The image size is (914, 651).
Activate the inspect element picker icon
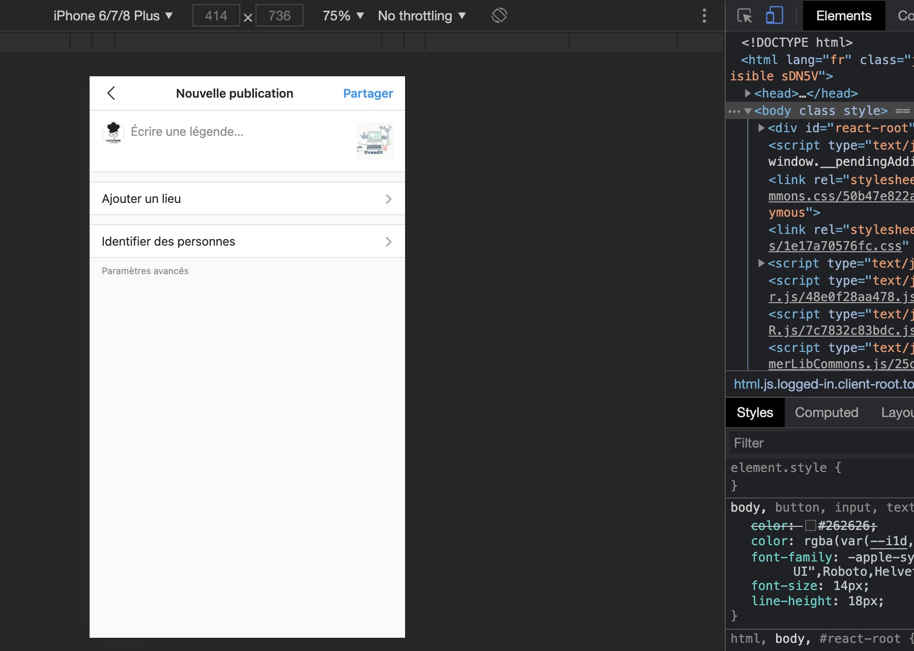pyautogui.click(x=745, y=16)
